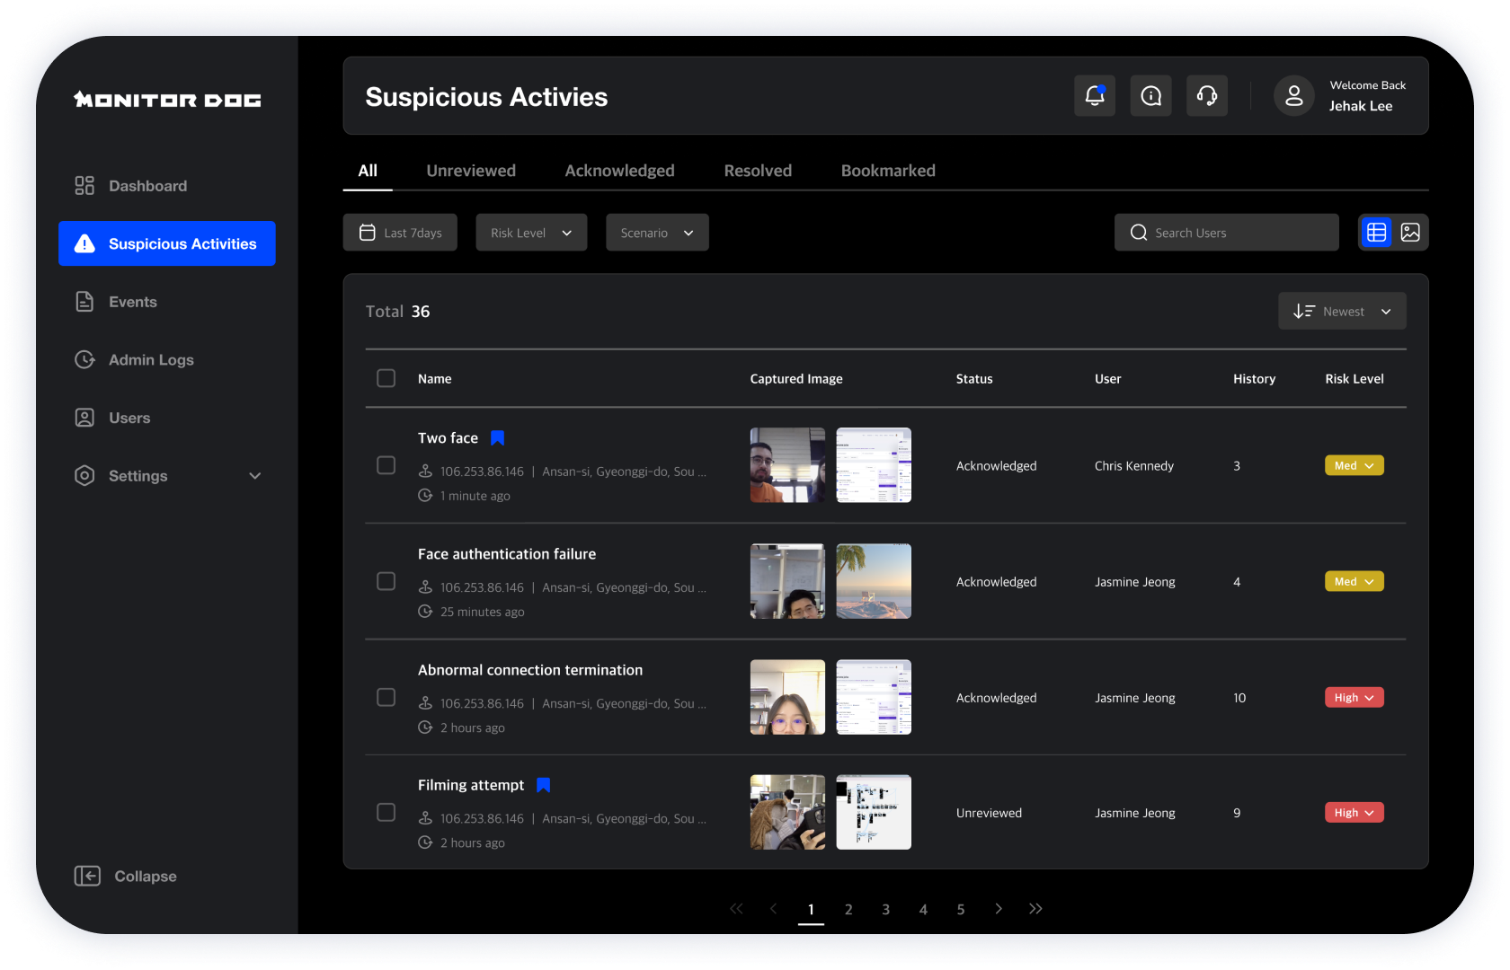This screenshot has width=1510, height=970.
Task: Click the info chat bubble icon
Action: (x=1150, y=96)
